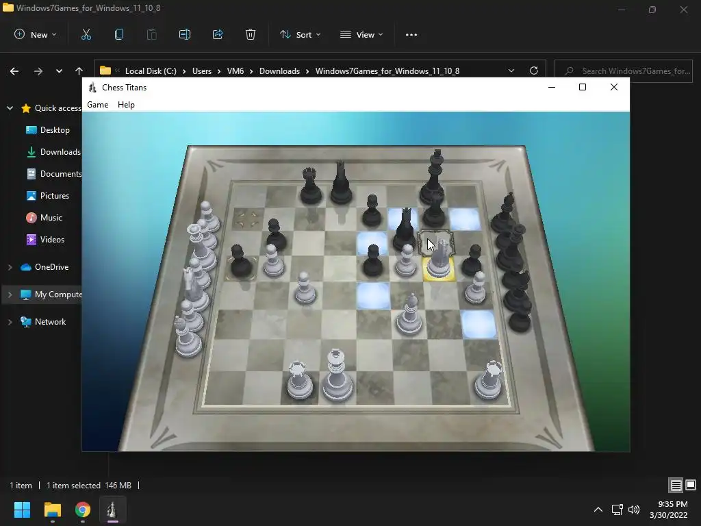Open the View dropdown in File Explorer
This screenshot has height=526, width=701.
[361, 34]
